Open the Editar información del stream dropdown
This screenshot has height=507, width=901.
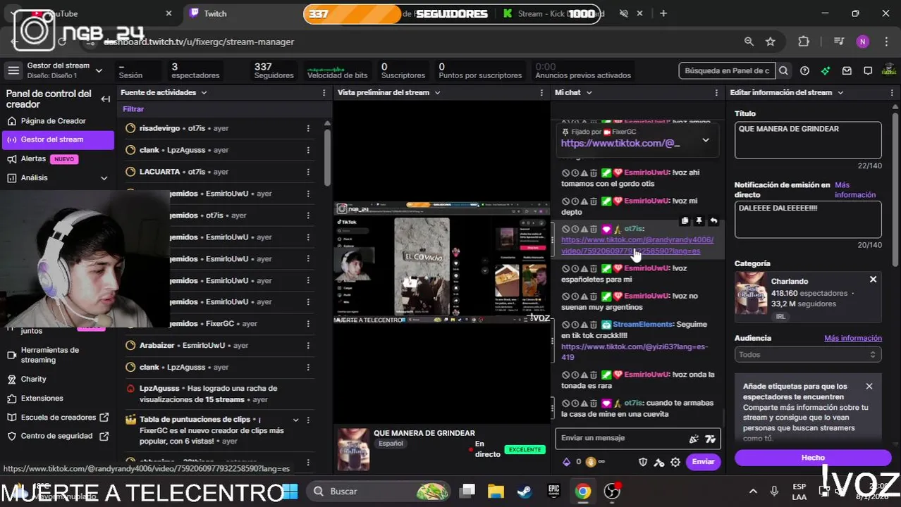(x=840, y=92)
